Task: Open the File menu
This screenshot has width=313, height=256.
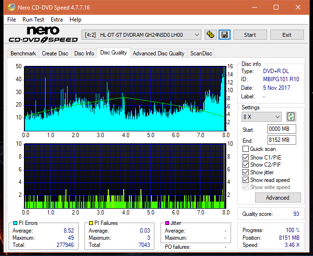Action: (12, 20)
